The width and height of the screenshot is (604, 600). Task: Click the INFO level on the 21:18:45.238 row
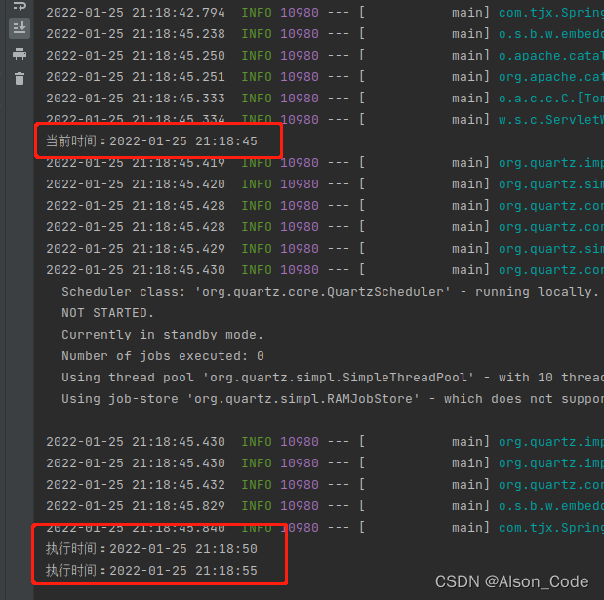(x=257, y=34)
